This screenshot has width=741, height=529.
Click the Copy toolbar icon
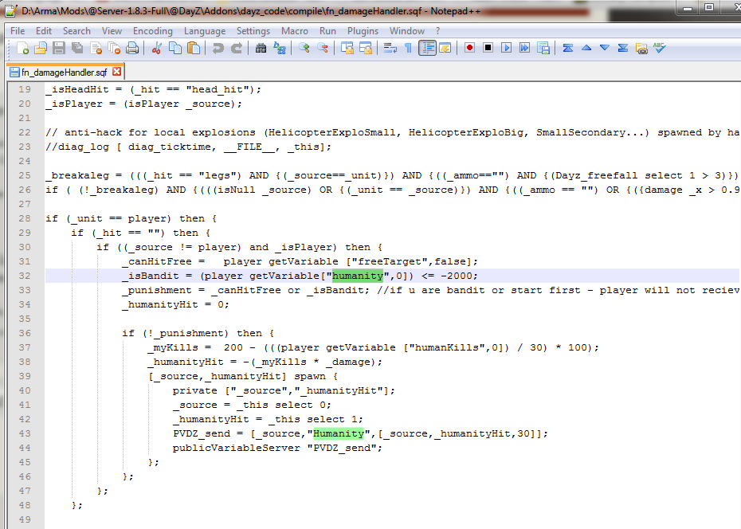coord(174,48)
